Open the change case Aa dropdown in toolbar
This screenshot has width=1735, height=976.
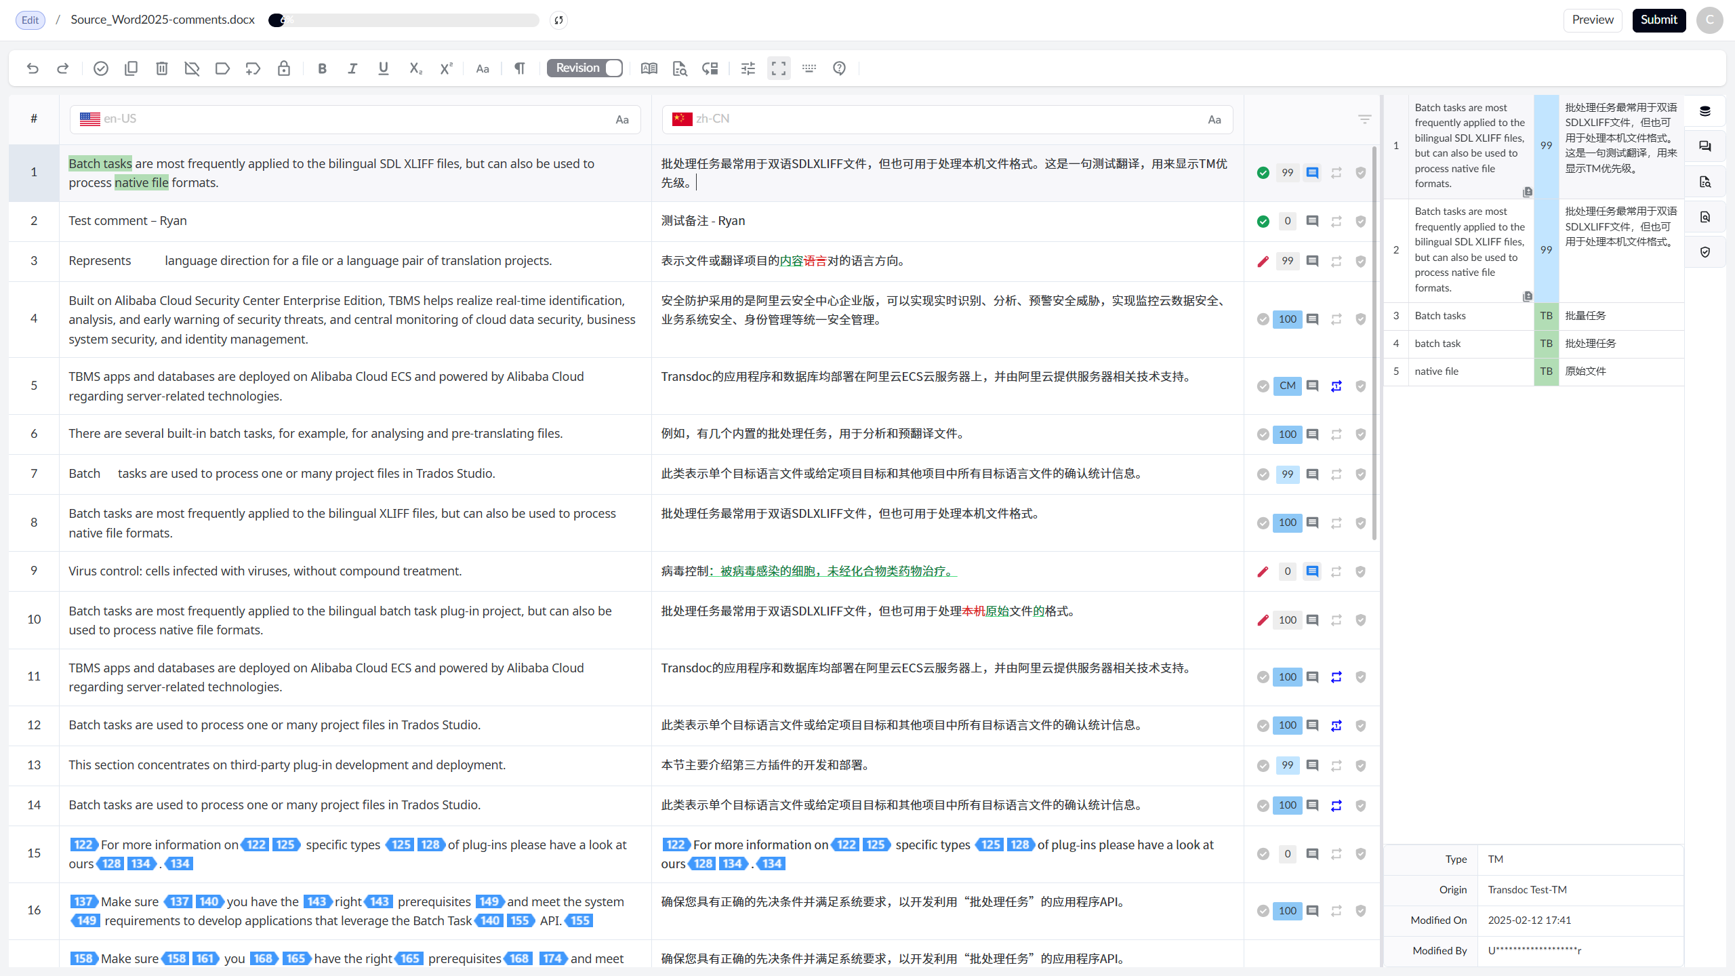[483, 68]
